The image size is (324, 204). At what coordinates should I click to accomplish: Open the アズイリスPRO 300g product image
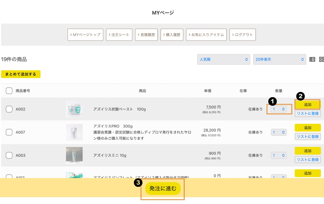tap(74, 132)
